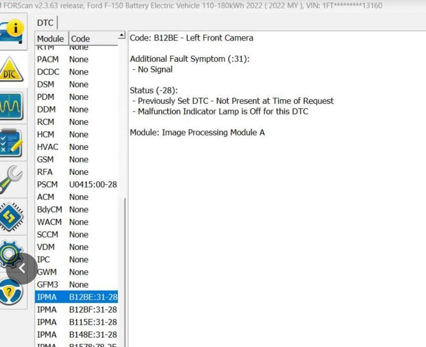Select IPMA row with code B12BF:31-28

pyautogui.click(x=76, y=310)
